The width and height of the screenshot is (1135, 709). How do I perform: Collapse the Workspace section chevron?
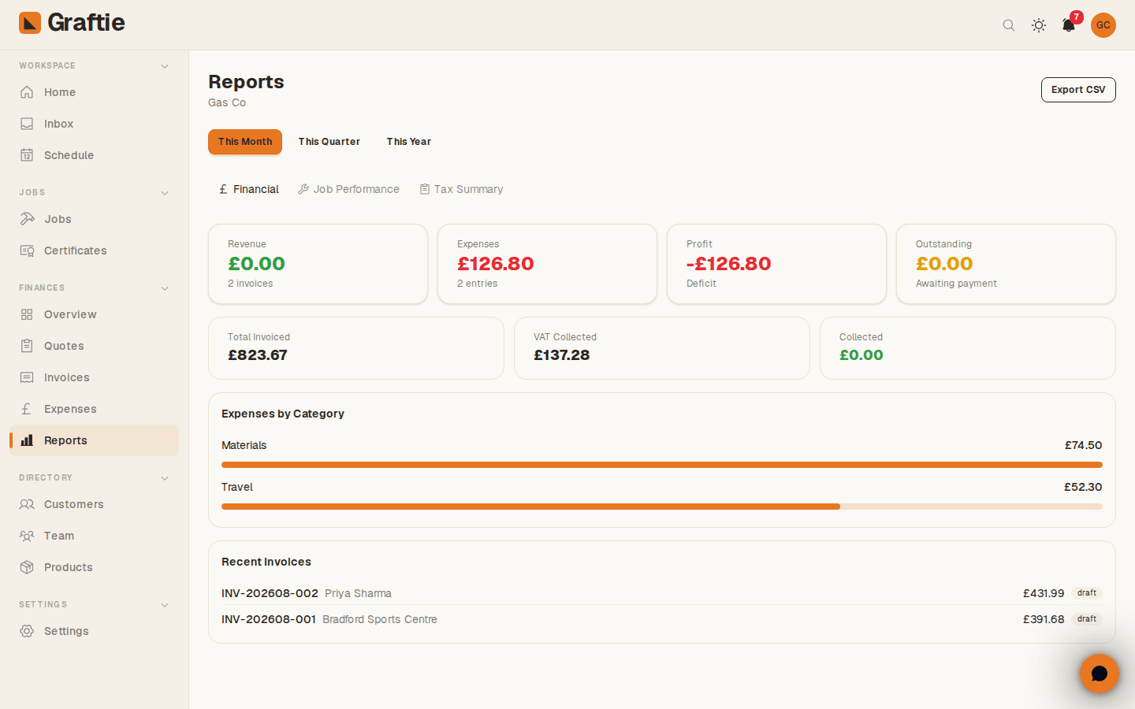pyautogui.click(x=165, y=66)
